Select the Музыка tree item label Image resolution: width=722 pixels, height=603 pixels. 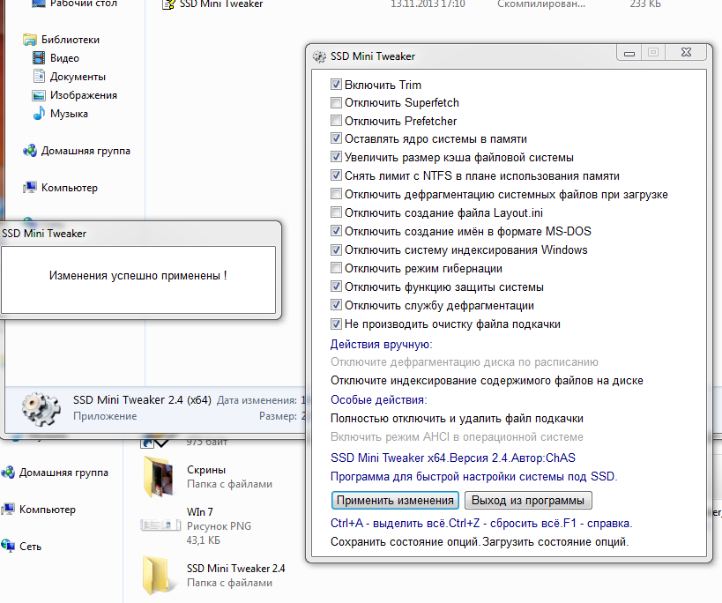pyautogui.click(x=69, y=114)
